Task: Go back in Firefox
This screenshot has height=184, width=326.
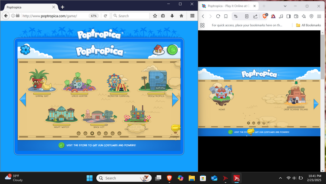Action: pyautogui.click(x=6, y=16)
